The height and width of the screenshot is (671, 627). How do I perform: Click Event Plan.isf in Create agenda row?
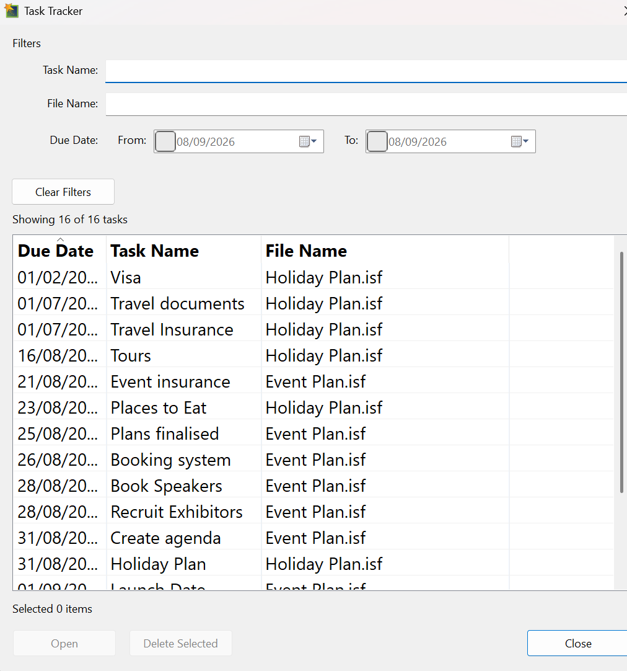pyautogui.click(x=315, y=538)
